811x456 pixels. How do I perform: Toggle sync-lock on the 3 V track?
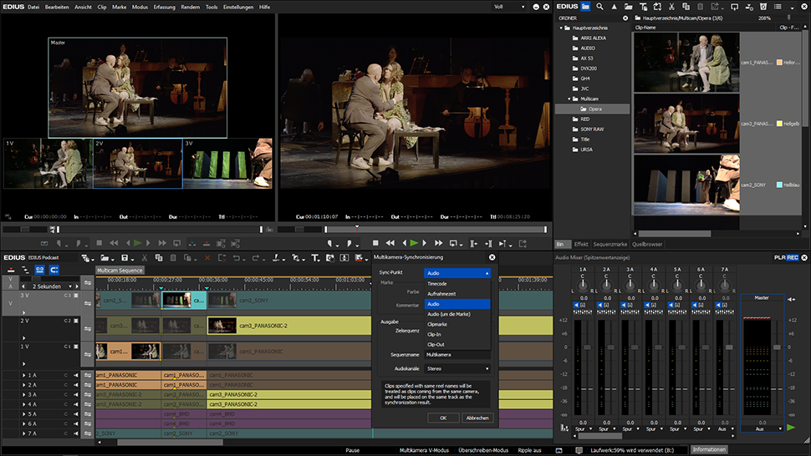(88, 303)
